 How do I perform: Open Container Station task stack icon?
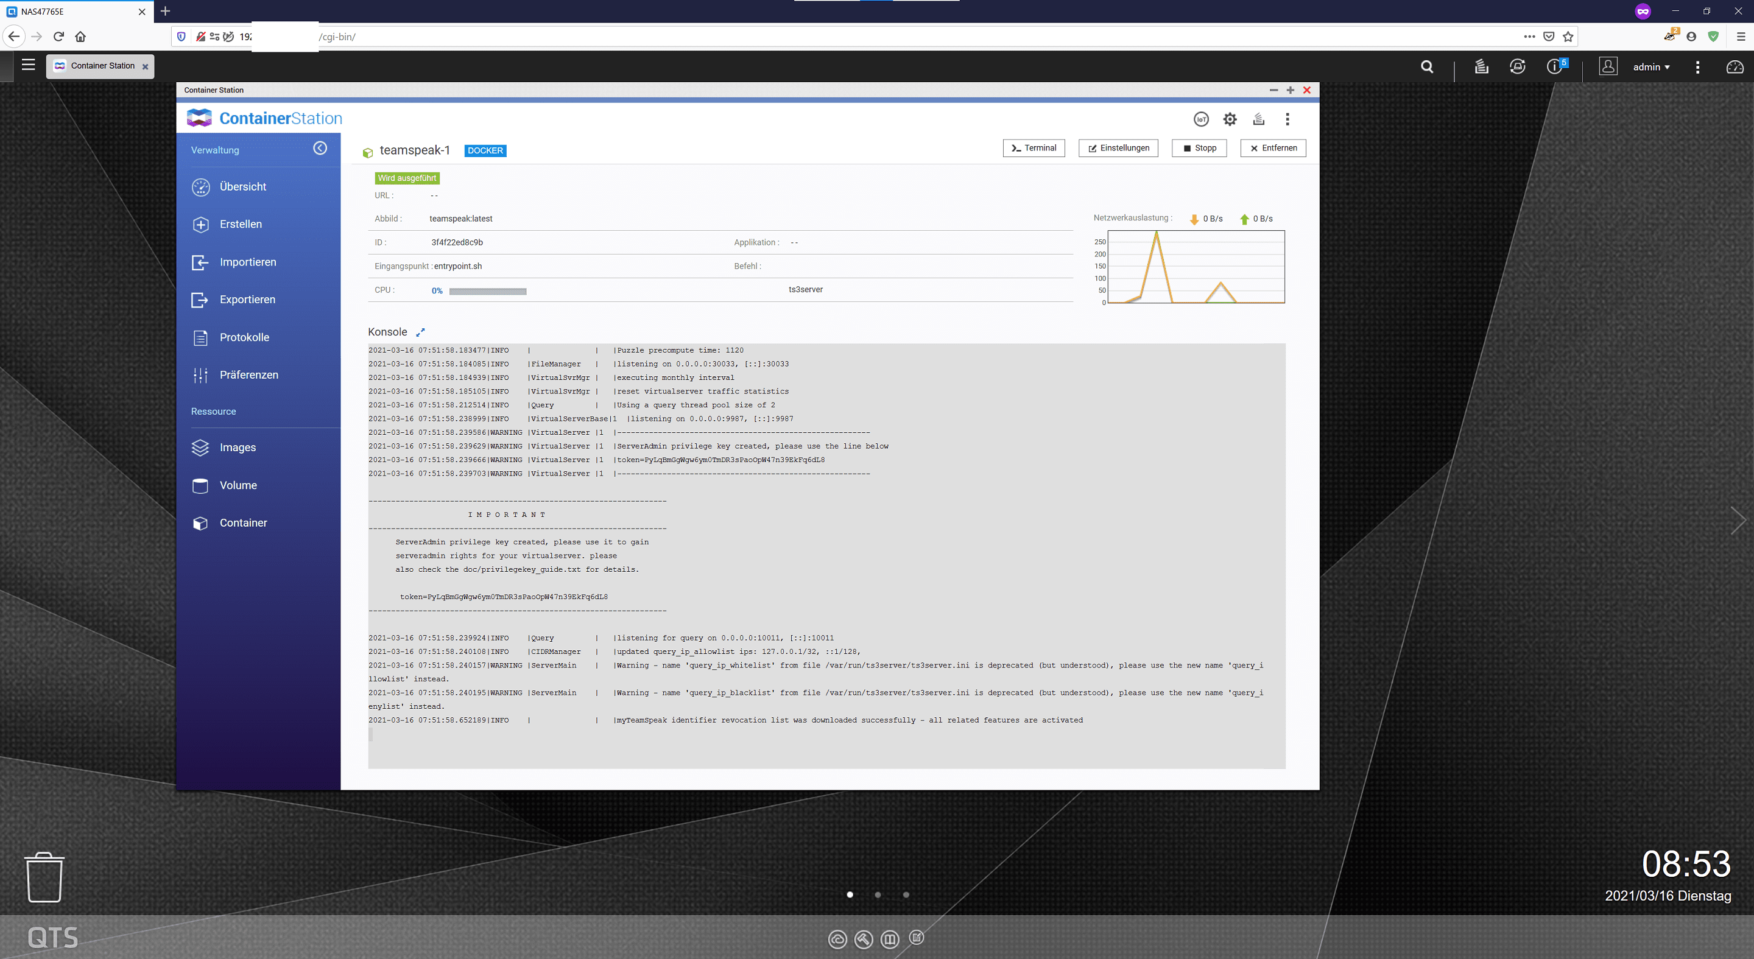coord(1258,119)
